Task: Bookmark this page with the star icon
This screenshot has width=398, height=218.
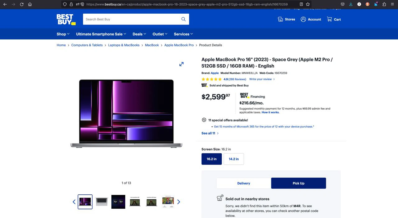Action: (308, 4)
